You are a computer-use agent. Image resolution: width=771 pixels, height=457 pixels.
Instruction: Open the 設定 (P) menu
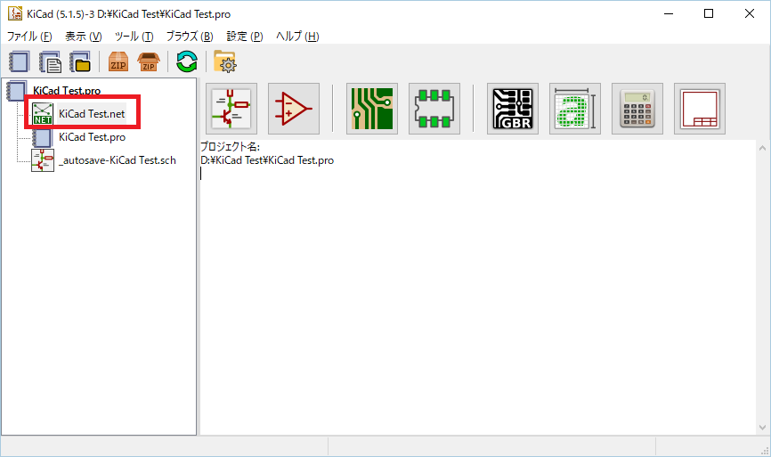[x=244, y=37]
